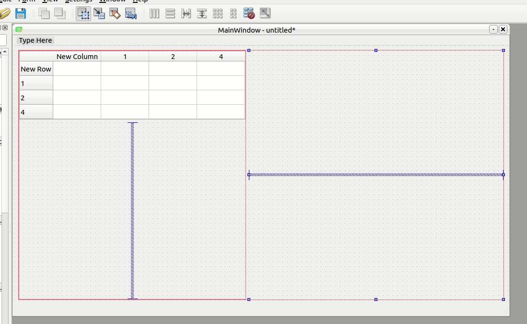Break the current layout
Viewport: 527px width, 324px height.
(249, 14)
